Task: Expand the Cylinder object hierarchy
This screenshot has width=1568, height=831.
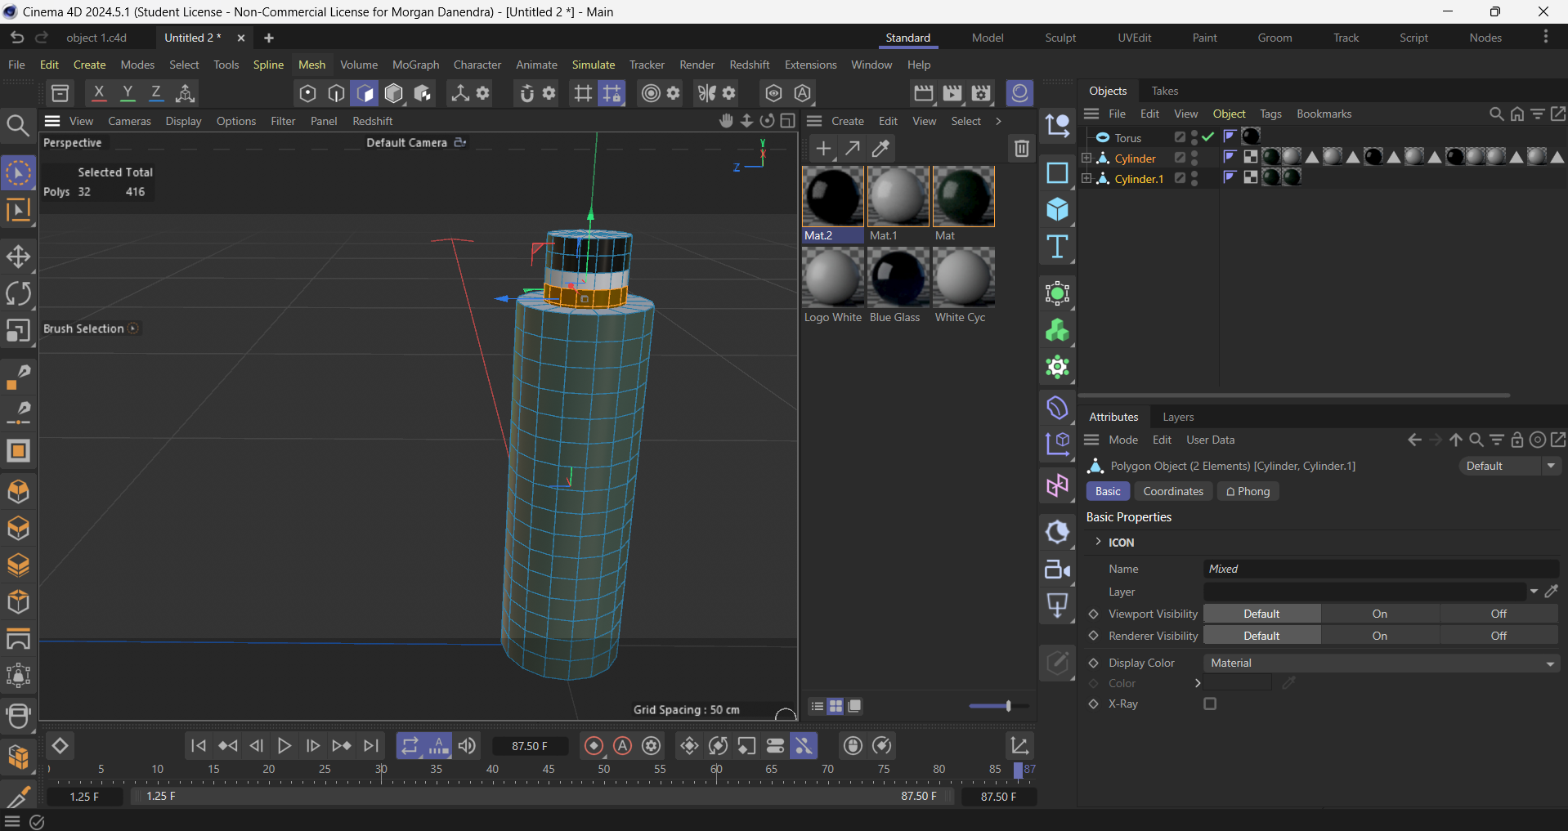Action: 1086,159
